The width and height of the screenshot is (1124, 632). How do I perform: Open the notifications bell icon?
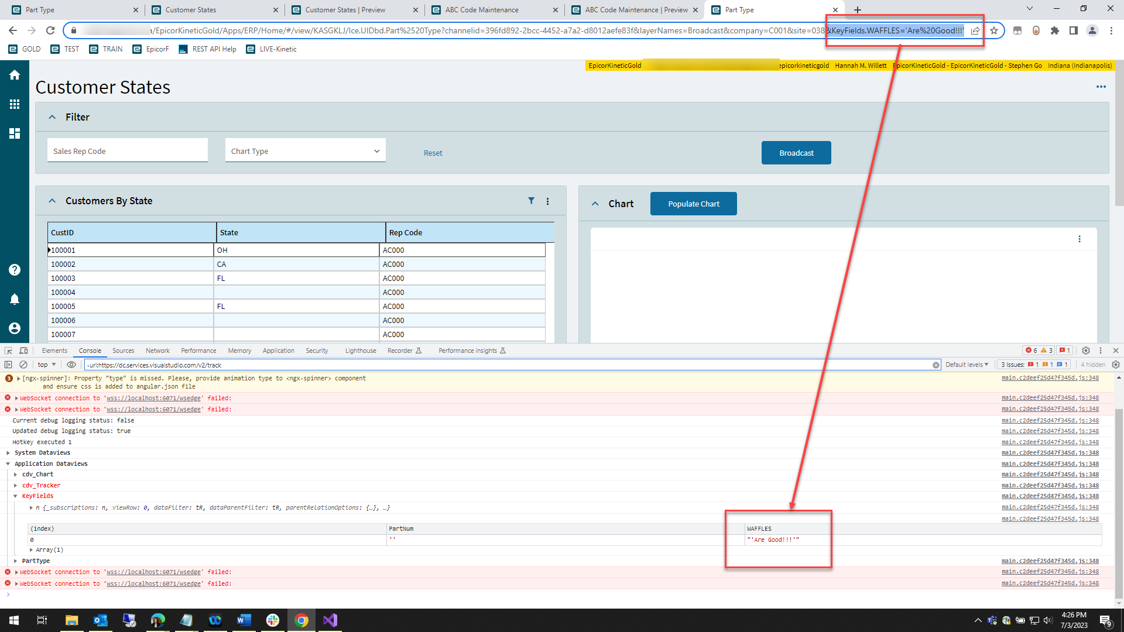coord(14,299)
